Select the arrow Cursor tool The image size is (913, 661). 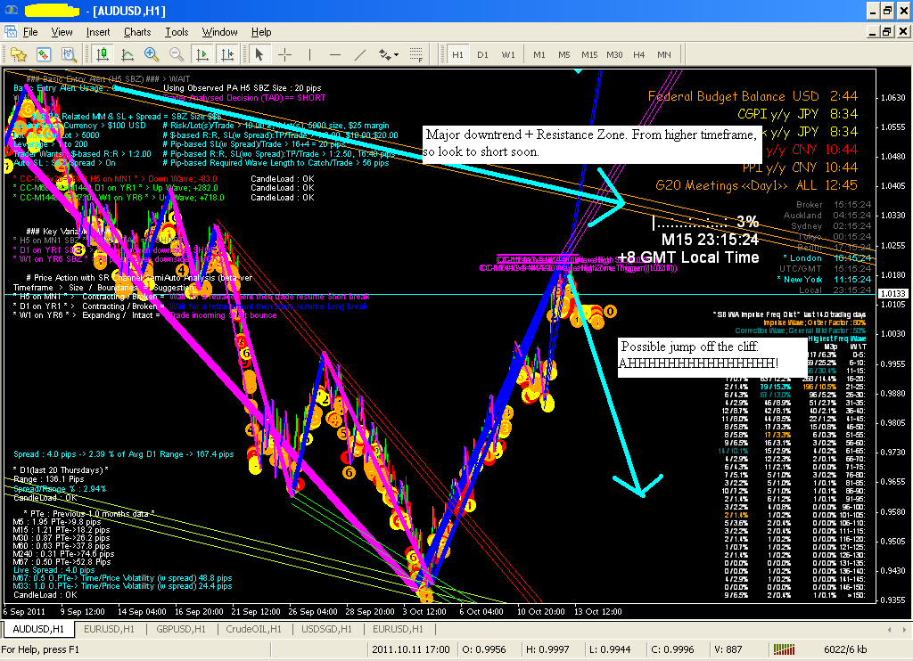point(259,54)
